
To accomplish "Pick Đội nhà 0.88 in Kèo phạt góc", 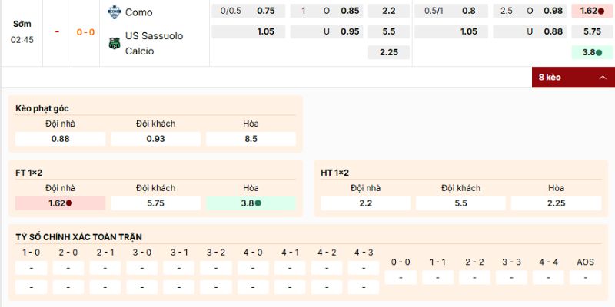I will pos(60,139).
